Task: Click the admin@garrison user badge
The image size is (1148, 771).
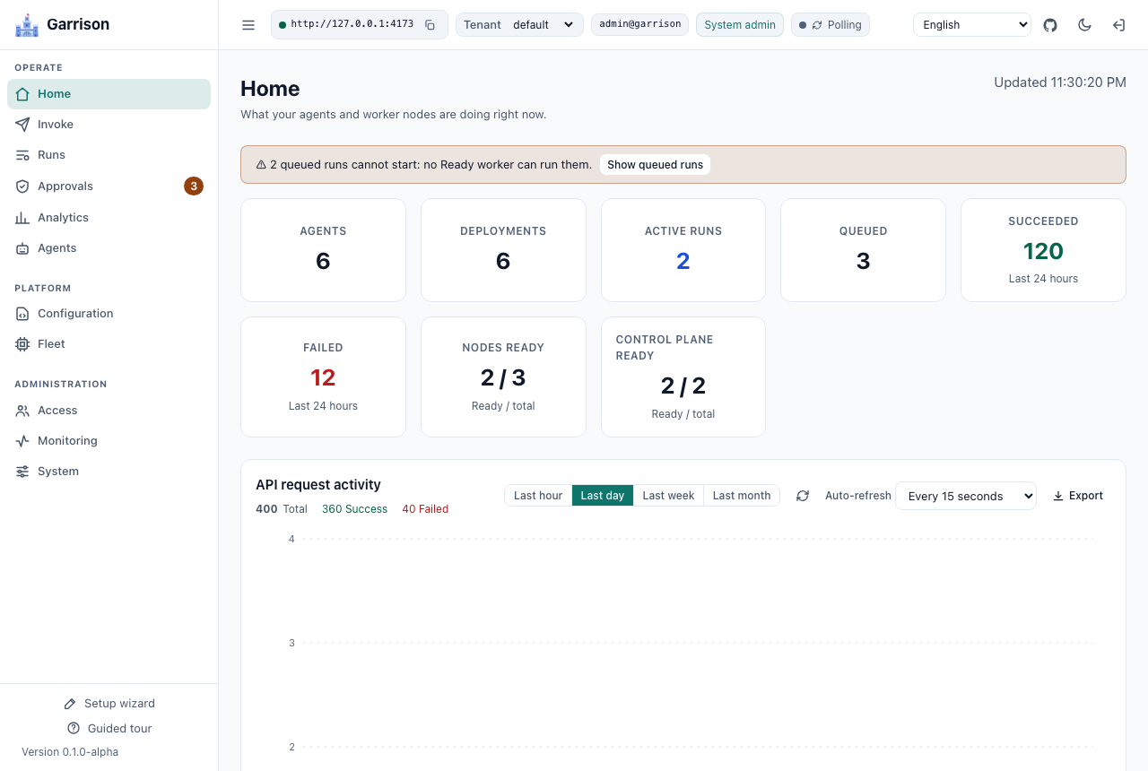Action: pos(639,25)
